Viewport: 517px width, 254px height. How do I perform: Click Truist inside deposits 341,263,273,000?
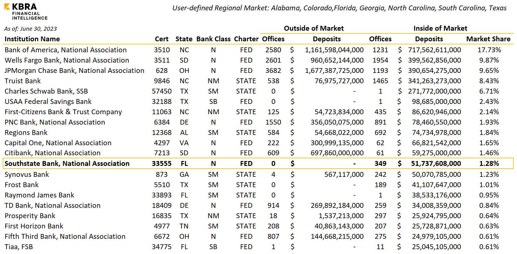coord(435,81)
